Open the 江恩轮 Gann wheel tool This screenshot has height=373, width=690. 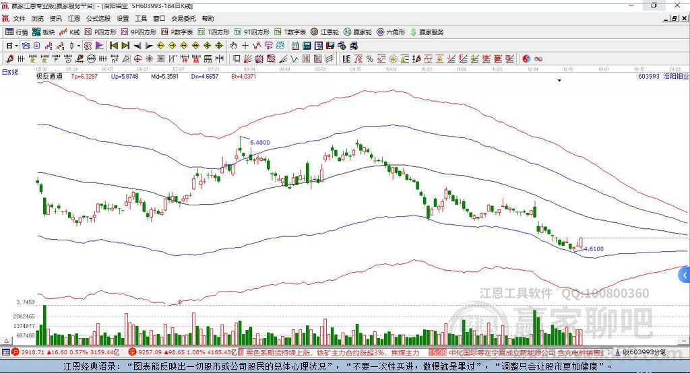pyautogui.click(x=325, y=32)
